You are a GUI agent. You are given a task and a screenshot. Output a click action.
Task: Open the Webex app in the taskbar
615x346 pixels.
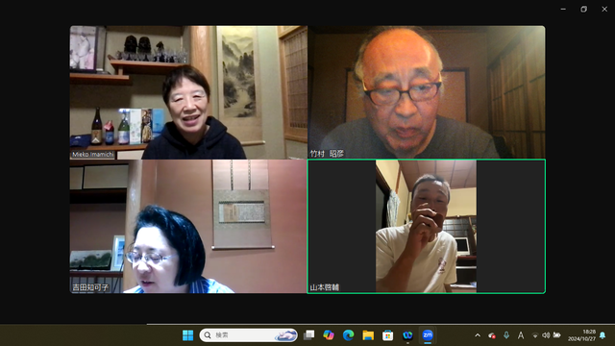[407, 335]
